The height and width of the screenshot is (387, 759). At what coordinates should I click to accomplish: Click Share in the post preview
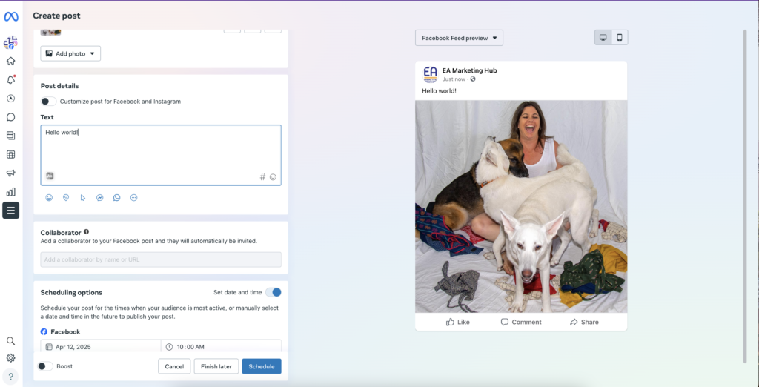click(x=584, y=322)
